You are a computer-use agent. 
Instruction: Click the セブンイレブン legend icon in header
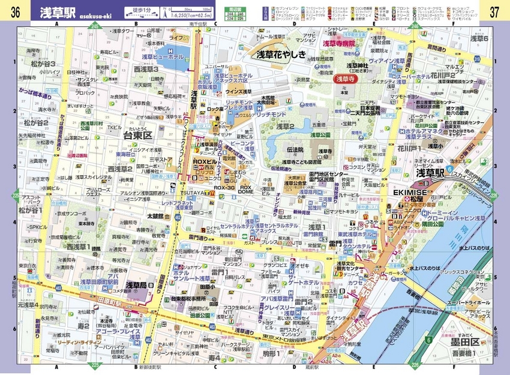pyautogui.click(x=272, y=8)
